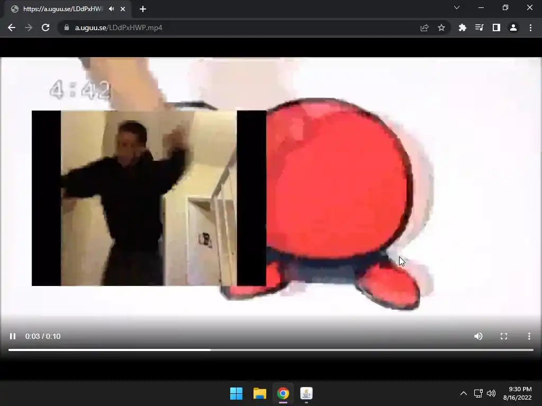The width and height of the screenshot is (542, 406).
Task: Minimize the Chrome window
Action: [481, 7]
